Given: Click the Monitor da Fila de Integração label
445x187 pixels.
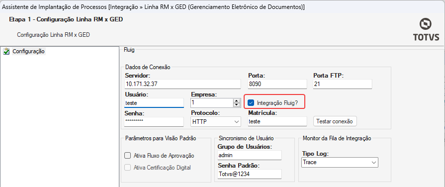Looking at the screenshot, I should [337, 138].
